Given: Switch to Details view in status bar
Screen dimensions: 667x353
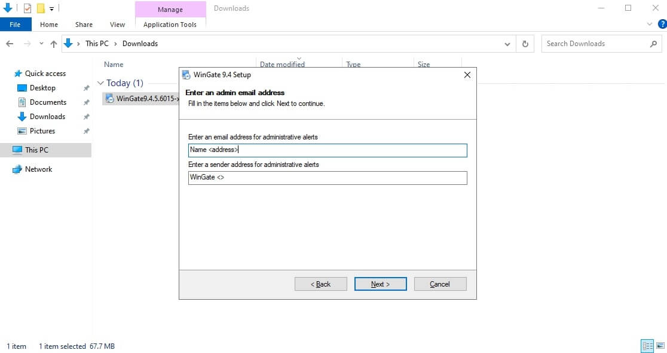Looking at the screenshot, I should click(x=647, y=346).
